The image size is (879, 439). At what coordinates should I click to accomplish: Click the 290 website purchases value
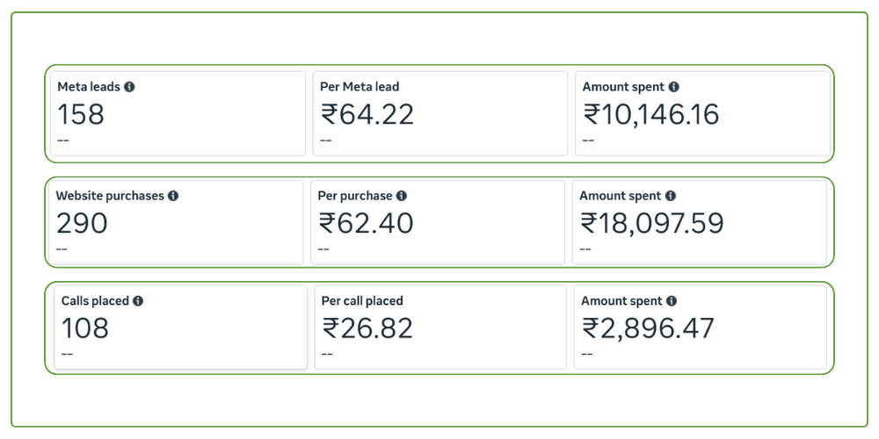tap(82, 224)
